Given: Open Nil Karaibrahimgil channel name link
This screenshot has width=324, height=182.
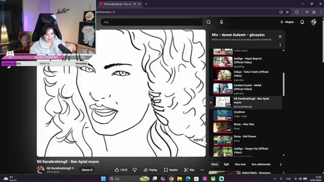Looking at the screenshot, I should point(59,168).
